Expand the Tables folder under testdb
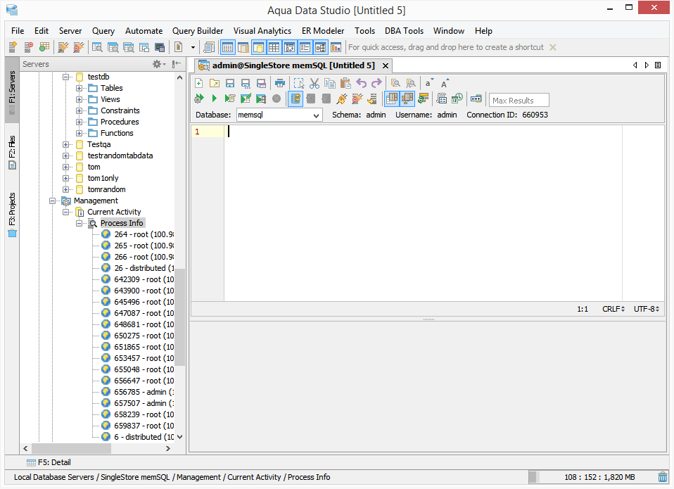 (x=79, y=88)
